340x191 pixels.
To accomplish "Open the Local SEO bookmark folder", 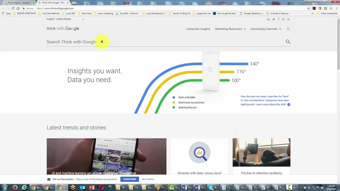I will [x=69, y=13].
